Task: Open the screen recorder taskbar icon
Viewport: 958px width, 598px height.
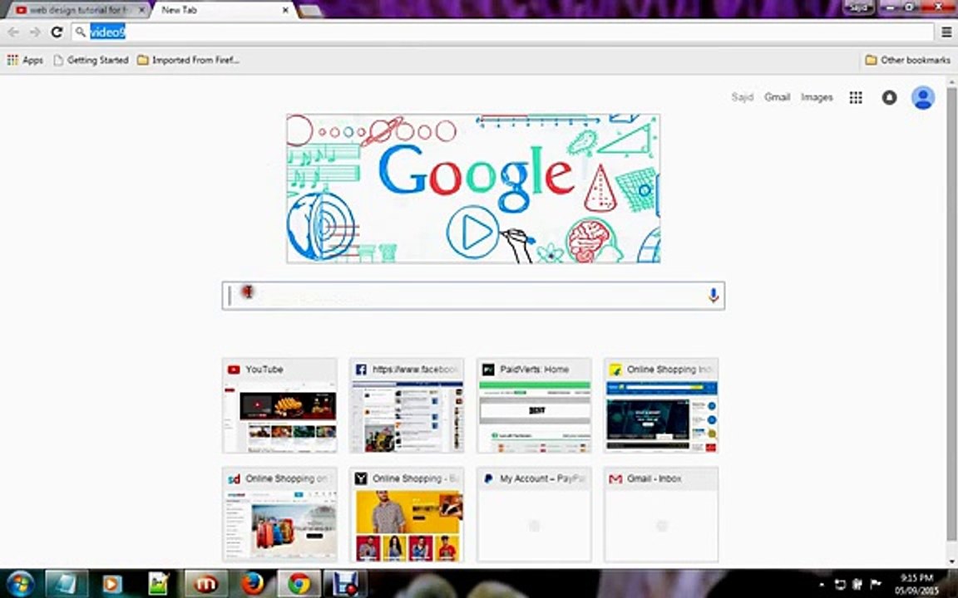Action: point(344,584)
